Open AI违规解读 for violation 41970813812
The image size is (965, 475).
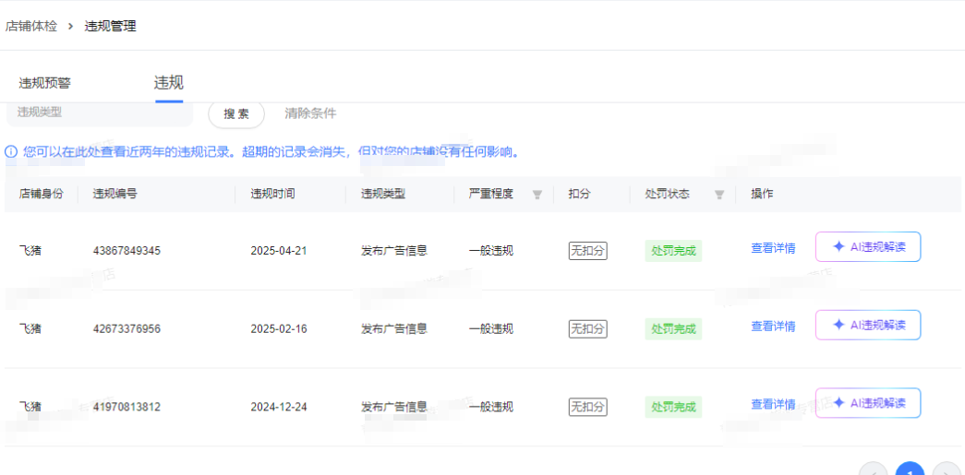pos(868,403)
